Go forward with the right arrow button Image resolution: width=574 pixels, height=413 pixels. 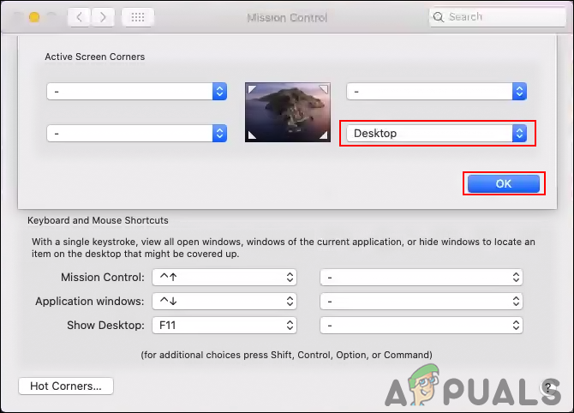coord(103,17)
